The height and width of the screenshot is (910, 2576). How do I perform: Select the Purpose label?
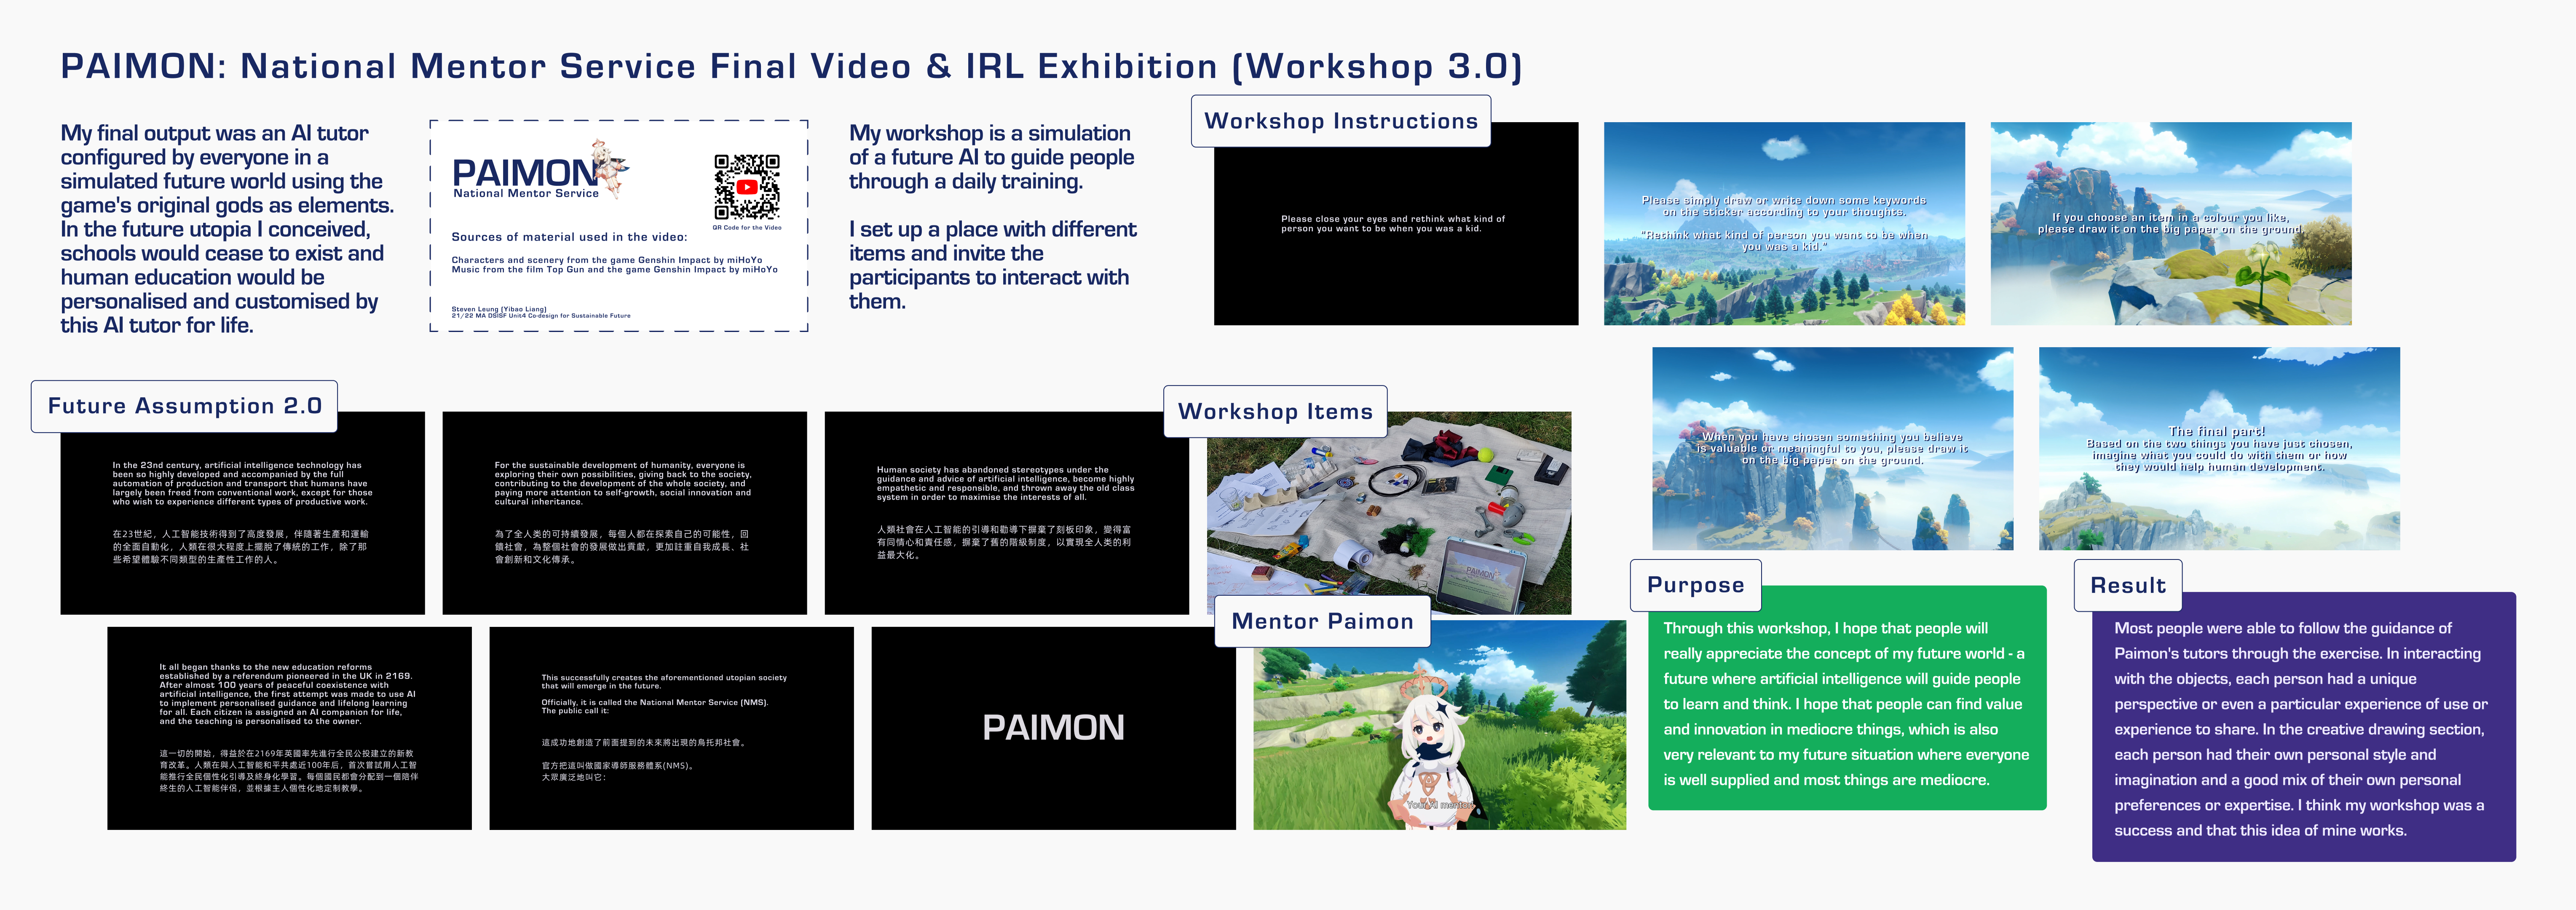point(1695,585)
